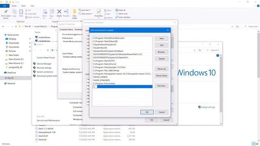This screenshot has width=260, height=146.
Task: Select the Java jdk-11.0.5\bin entry
Action: pos(122,67)
